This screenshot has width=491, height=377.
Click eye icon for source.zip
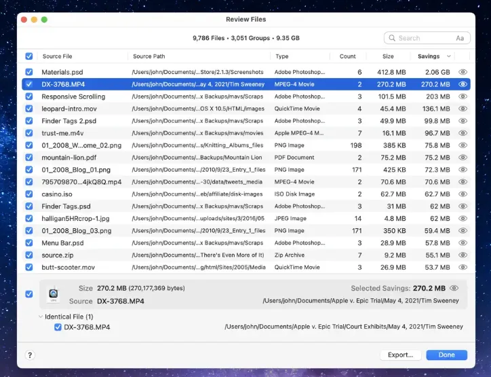pos(463,255)
